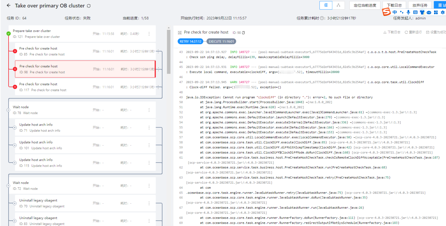
Task: Click the 任务发起人：admin text
Action: point(410,18)
